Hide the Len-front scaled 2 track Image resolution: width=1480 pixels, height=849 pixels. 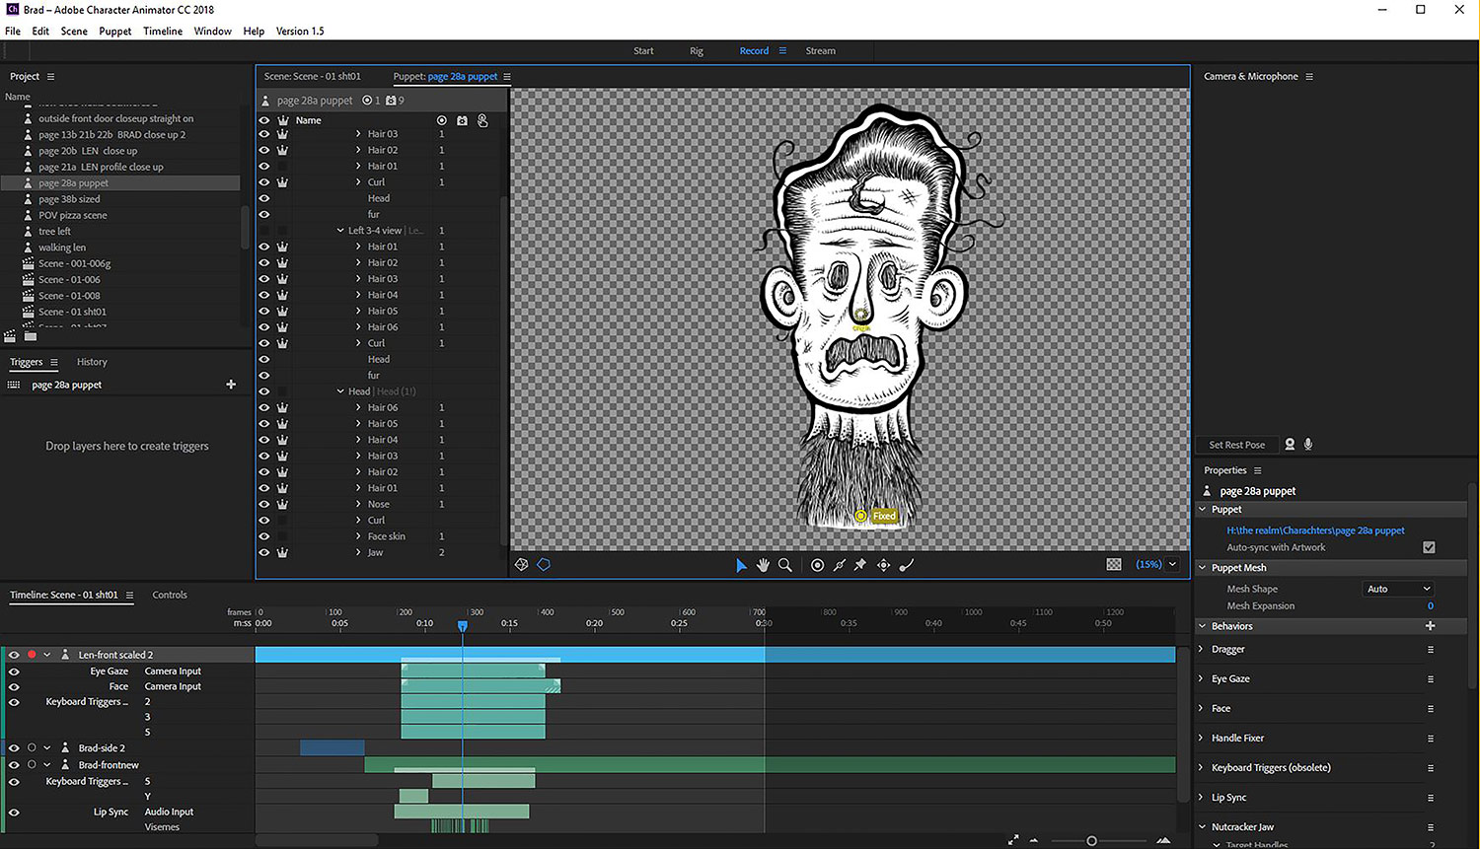point(14,655)
